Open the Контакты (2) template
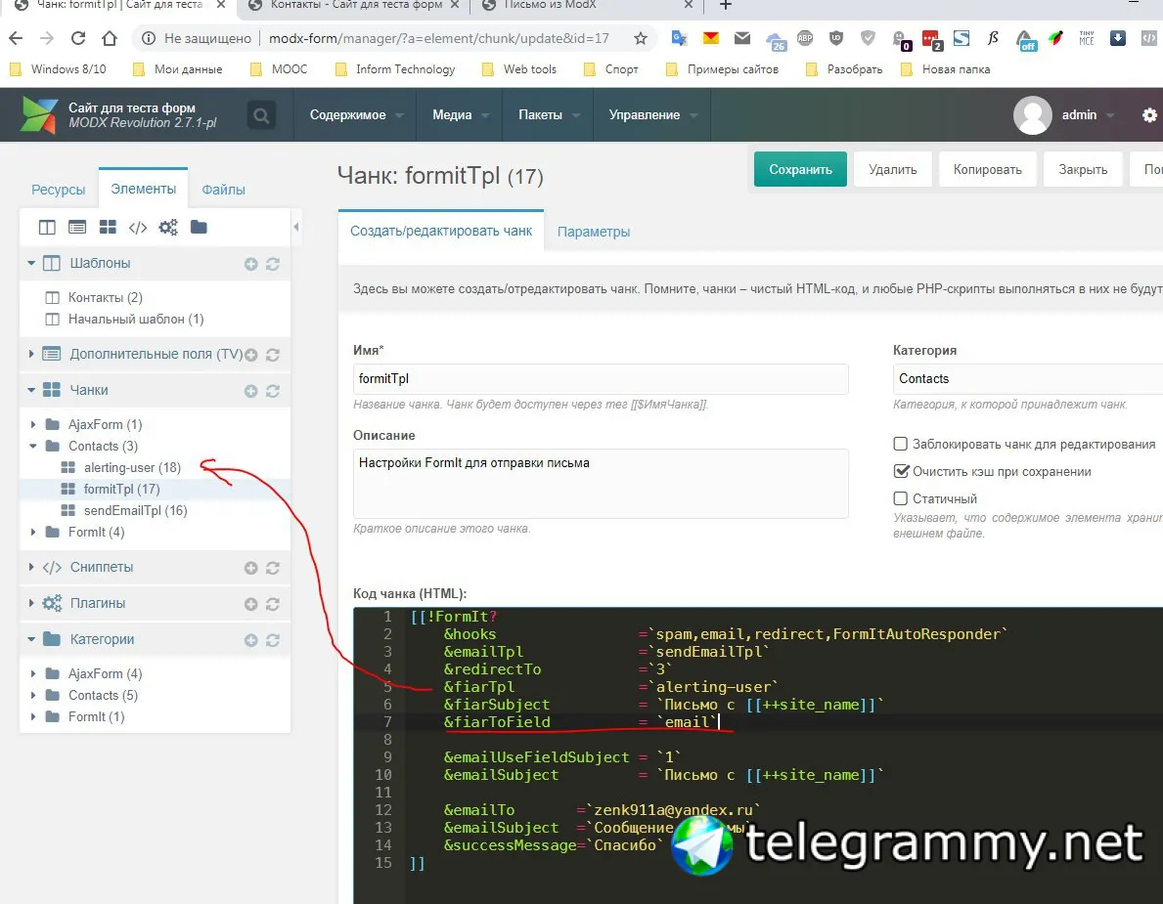This screenshot has width=1163, height=904. click(x=106, y=297)
